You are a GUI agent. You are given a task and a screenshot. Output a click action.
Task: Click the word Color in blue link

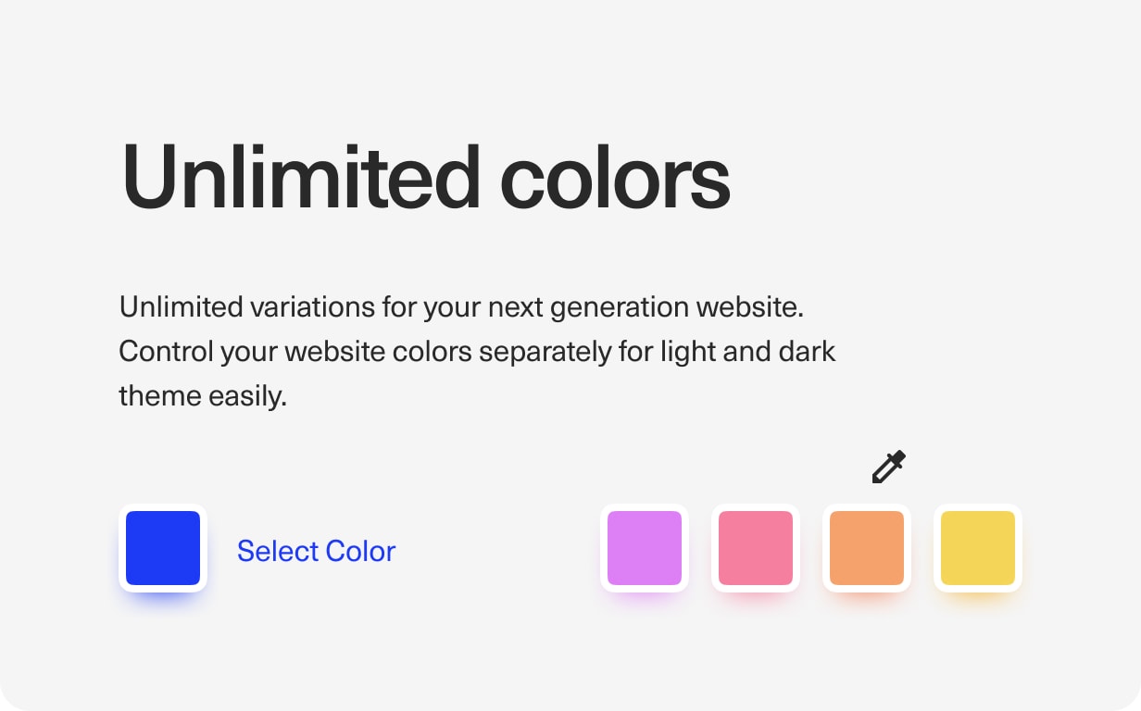click(359, 551)
